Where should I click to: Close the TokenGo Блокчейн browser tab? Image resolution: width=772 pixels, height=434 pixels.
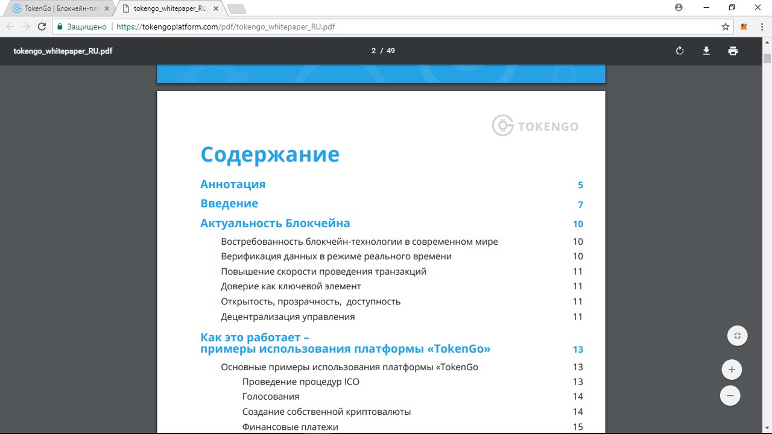click(107, 8)
